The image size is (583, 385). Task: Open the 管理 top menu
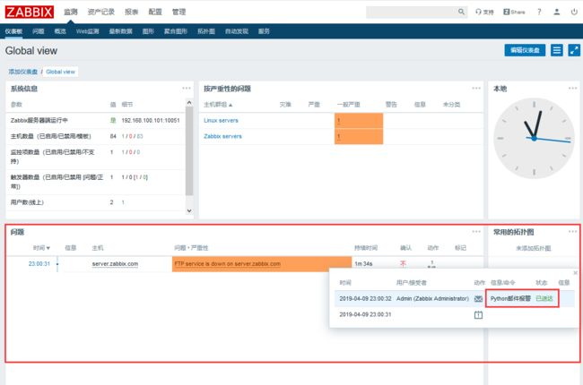[178, 12]
